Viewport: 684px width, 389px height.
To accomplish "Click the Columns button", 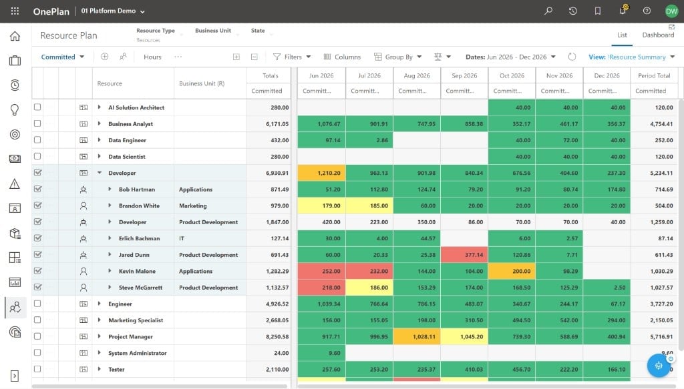I will click(342, 57).
